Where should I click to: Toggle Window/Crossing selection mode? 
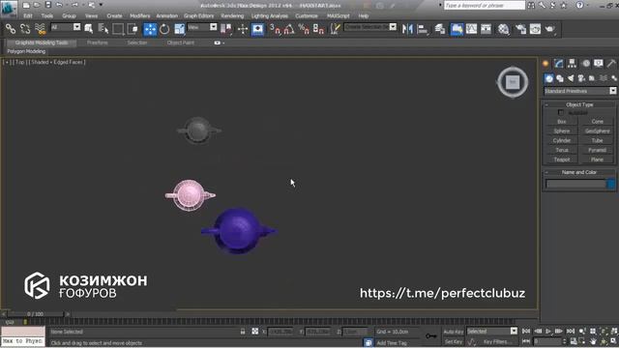133,29
